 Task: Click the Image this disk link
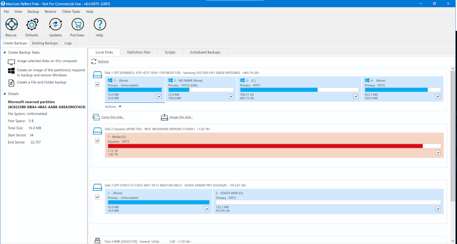[181, 117]
